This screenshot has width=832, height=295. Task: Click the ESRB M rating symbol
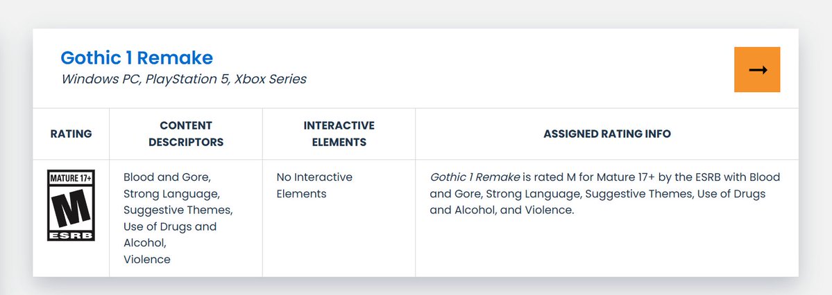(x=71, y=207)
